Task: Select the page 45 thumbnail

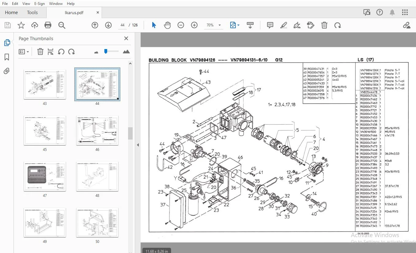Action: click(x=45, y=130)
